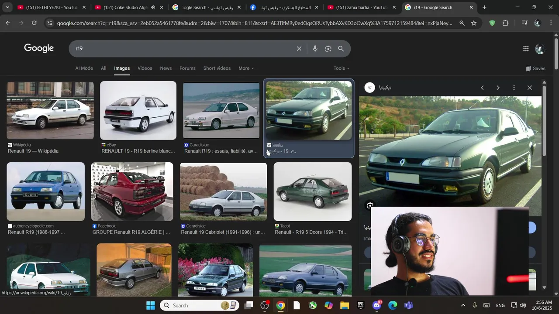Screen dimensions: 559x314
Task: Switch to AI Mode results
Action: [84, 68]
